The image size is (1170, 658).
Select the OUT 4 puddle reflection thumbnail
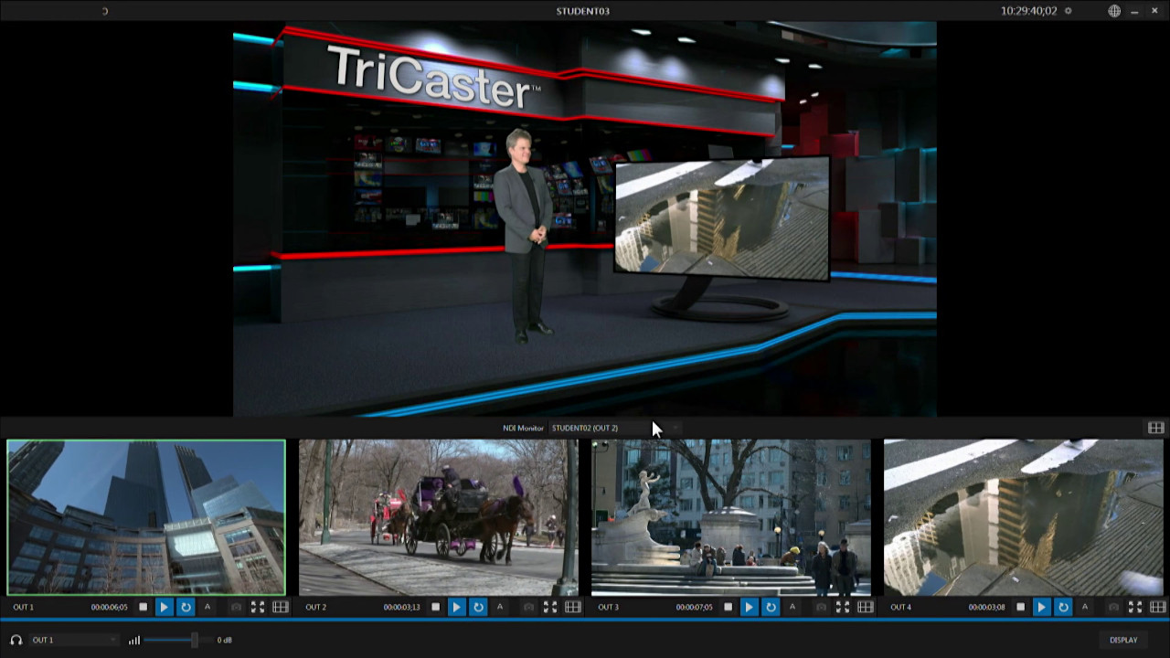tap(1024, 517)
